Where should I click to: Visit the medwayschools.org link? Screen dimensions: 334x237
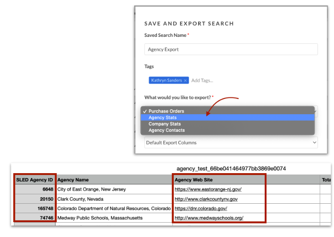(x=209, y=218)
